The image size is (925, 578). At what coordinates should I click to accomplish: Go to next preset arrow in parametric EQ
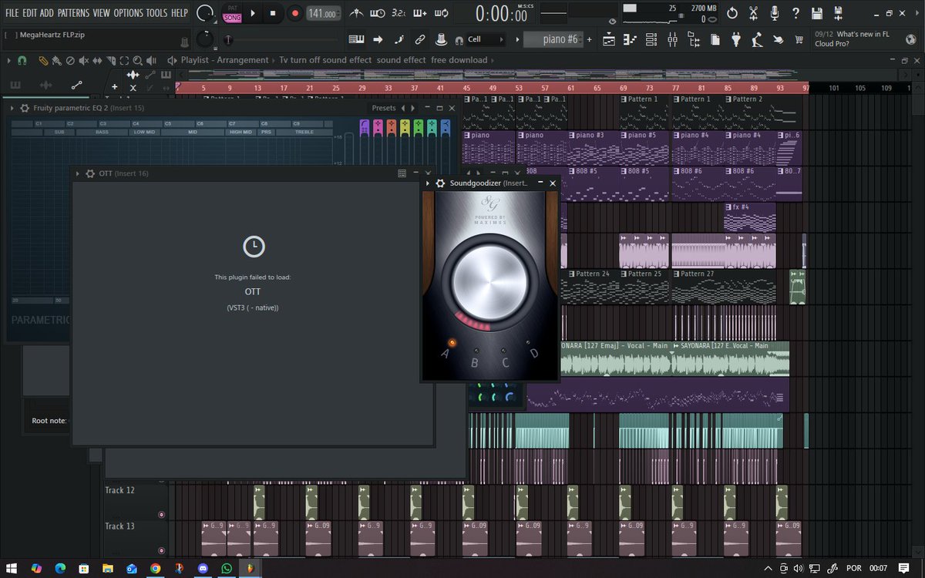(x=413, y=108)
